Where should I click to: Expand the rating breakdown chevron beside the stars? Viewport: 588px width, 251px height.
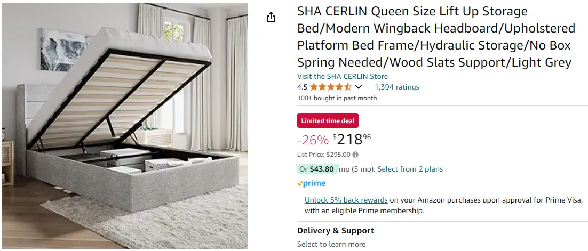(x=359, y=87)
